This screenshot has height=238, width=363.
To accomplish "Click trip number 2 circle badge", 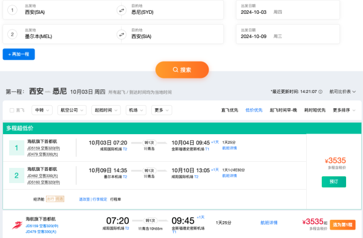I will pyautogui.click(x=12, y=34).
